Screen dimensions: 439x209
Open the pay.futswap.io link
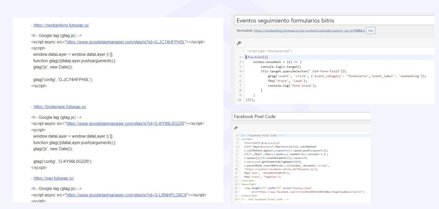[54, 178]
